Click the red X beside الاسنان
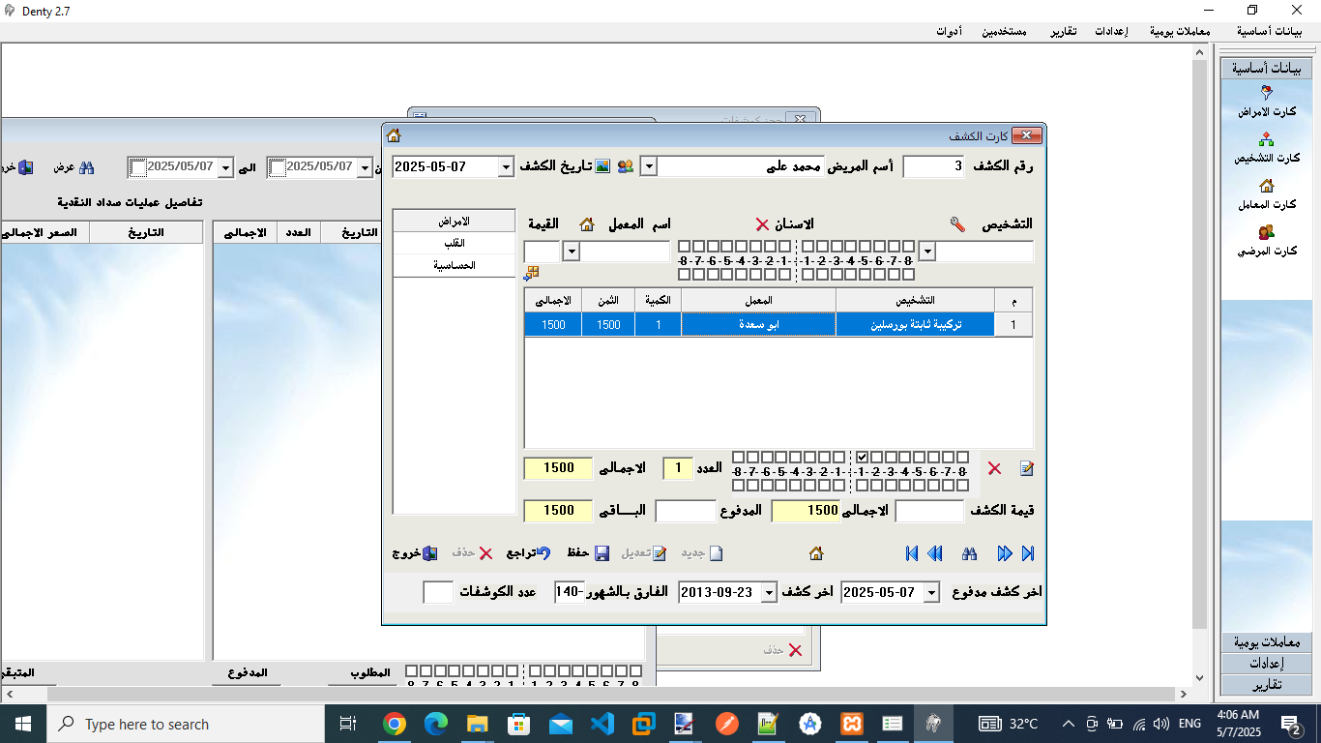Viewport: 1321px width, 743px height. [762, 224]
